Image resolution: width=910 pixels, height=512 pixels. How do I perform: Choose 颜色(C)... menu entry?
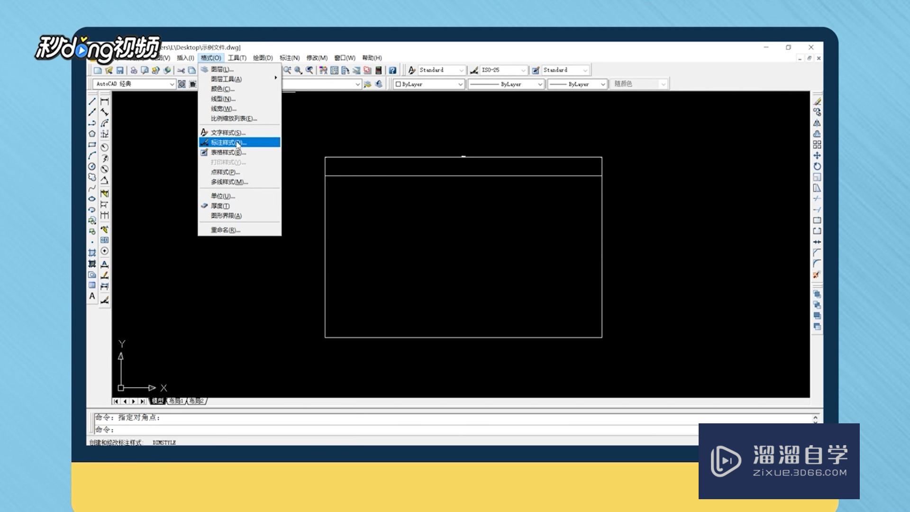tap(239, 89)
